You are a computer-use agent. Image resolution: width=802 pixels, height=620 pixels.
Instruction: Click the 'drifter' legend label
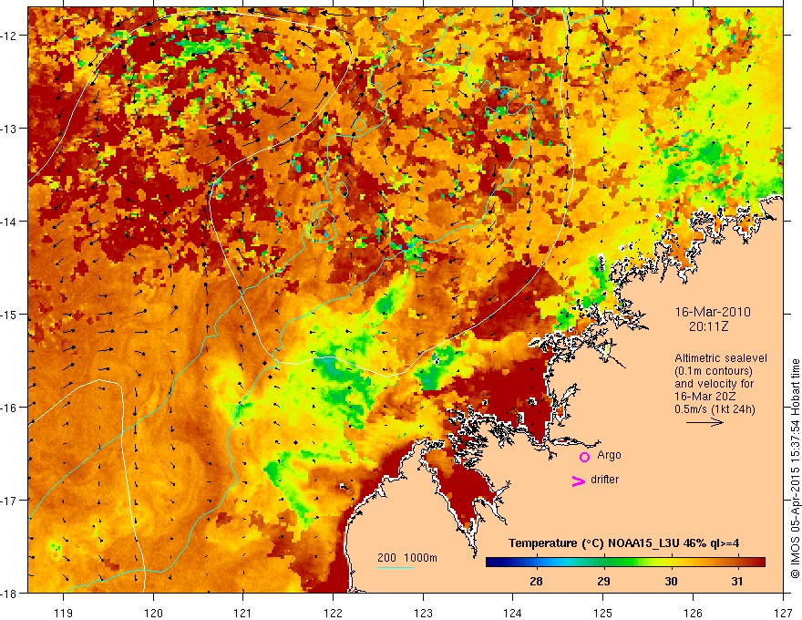tap(604, 480)
